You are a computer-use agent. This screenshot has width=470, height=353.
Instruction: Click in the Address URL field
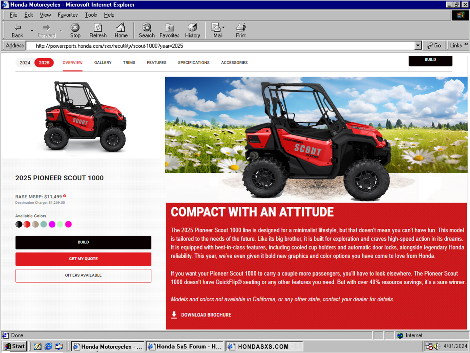tap(221, 46)
